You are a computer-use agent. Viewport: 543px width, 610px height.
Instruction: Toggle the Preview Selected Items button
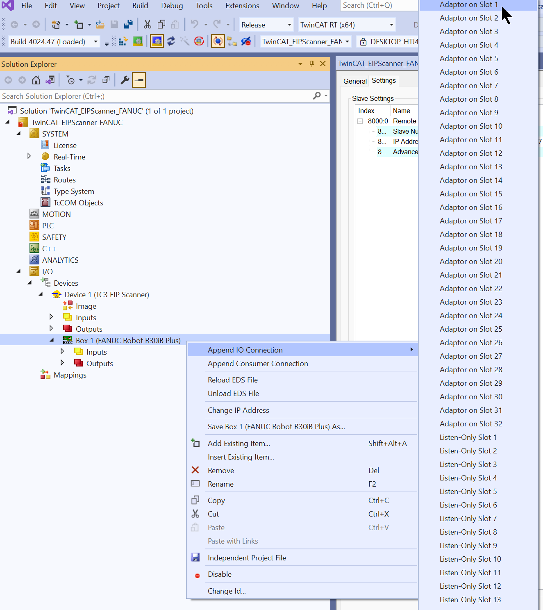pyautogui.click(x=139, y=80)
